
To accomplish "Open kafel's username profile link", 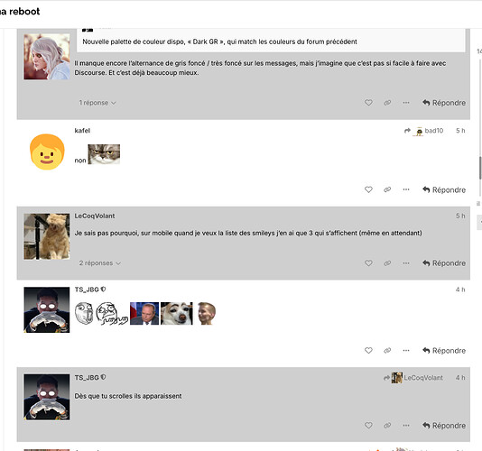I will click(82, 131).
